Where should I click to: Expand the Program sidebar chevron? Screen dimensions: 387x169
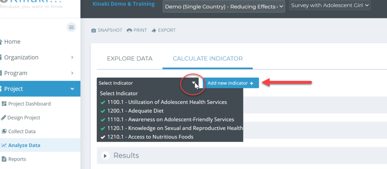[72, 73]
